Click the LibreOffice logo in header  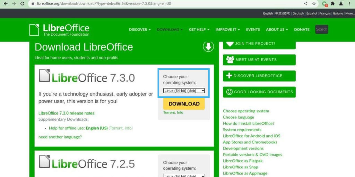tap(59, 30)
